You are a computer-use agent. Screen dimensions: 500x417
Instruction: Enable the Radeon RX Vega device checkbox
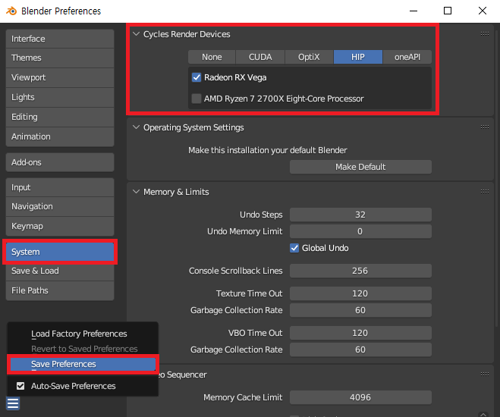tap(197, 77)
